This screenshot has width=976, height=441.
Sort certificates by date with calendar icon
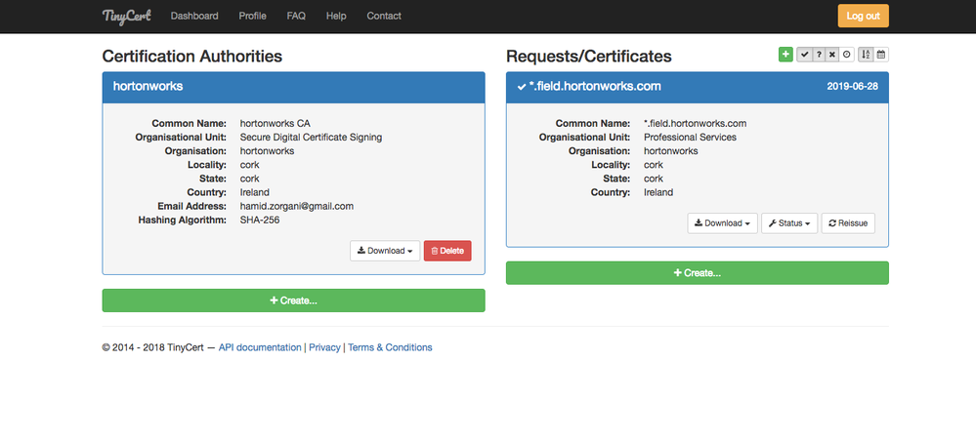[x=880, y=55]
